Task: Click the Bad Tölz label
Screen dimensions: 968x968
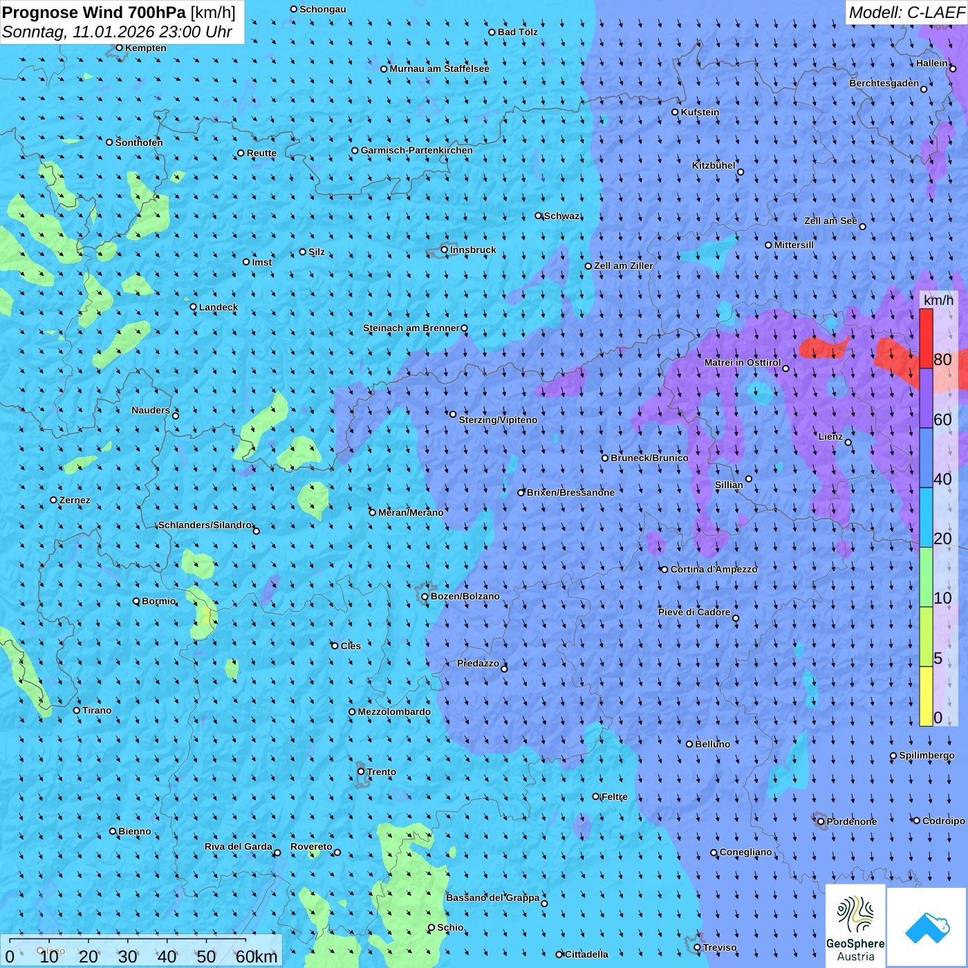Action: tap(517, 32)
